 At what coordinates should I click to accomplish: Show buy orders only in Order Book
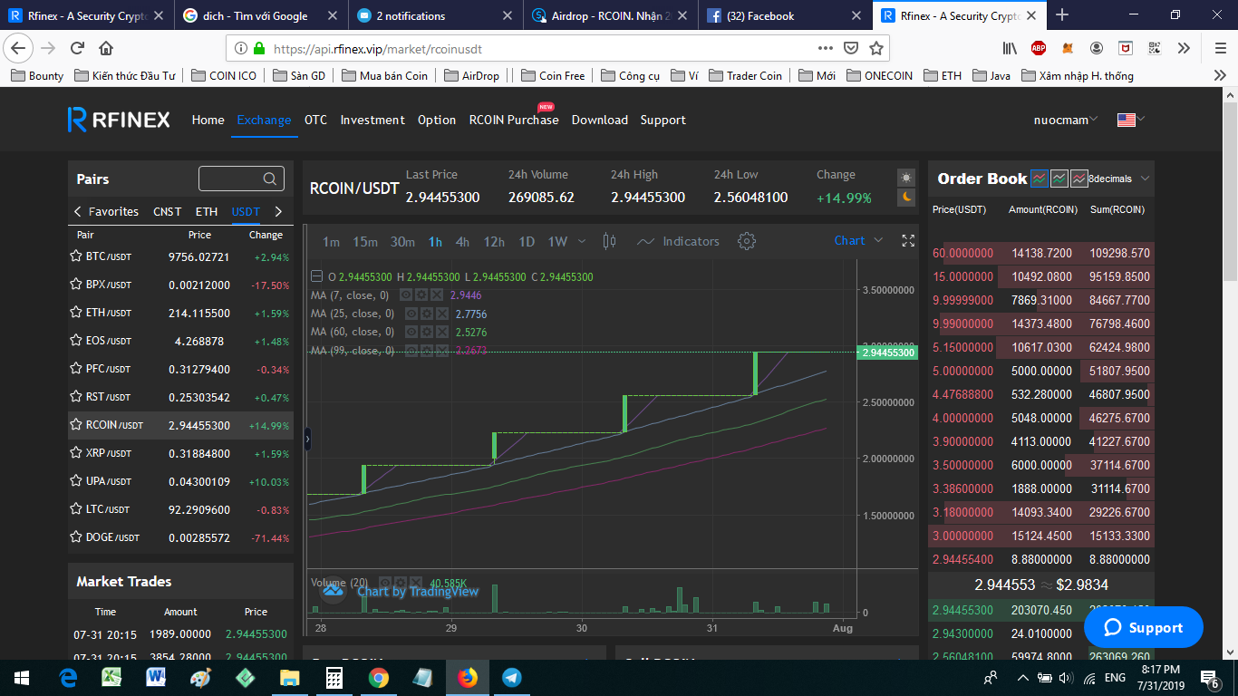pyautogui.click(x=1059, y=179)
